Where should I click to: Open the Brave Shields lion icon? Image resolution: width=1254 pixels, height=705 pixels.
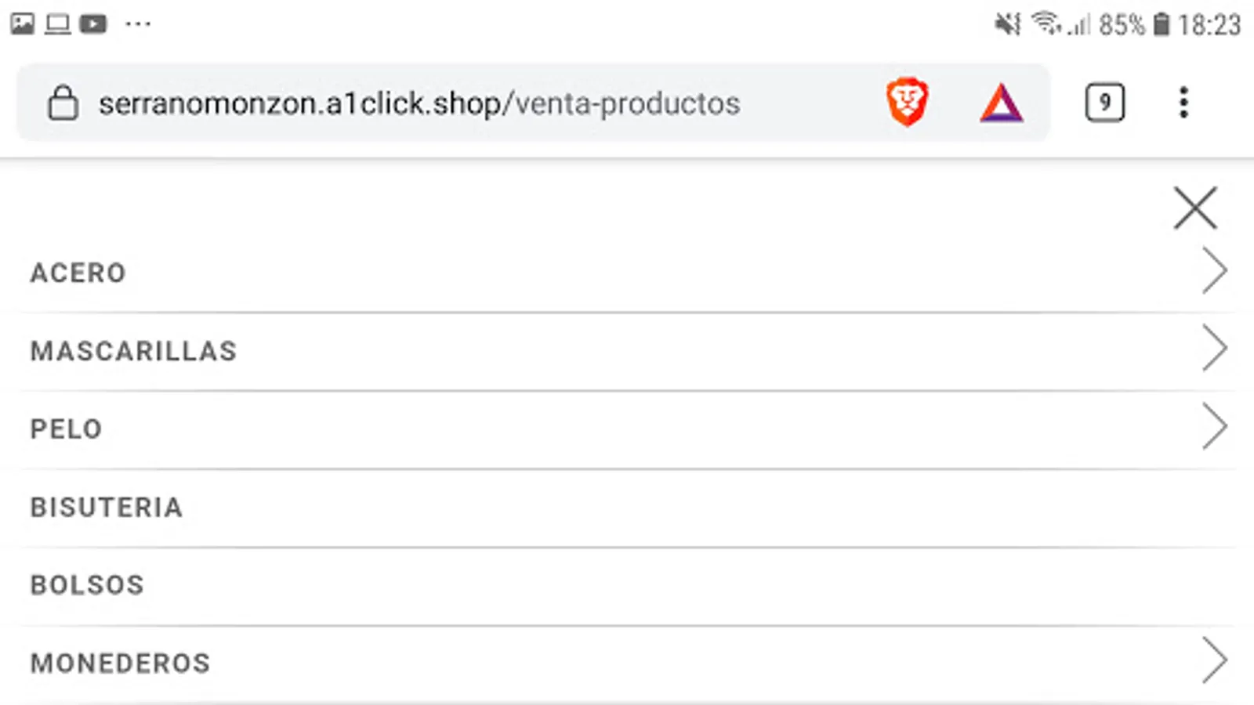click(x=907, y=103)
